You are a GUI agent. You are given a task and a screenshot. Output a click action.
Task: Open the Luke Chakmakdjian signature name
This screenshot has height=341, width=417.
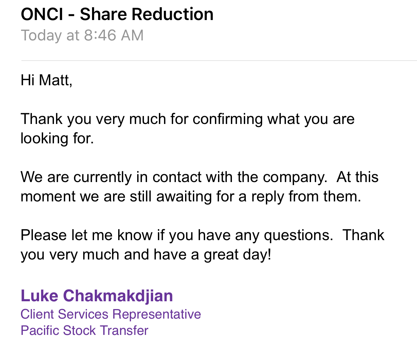[97, 295]
